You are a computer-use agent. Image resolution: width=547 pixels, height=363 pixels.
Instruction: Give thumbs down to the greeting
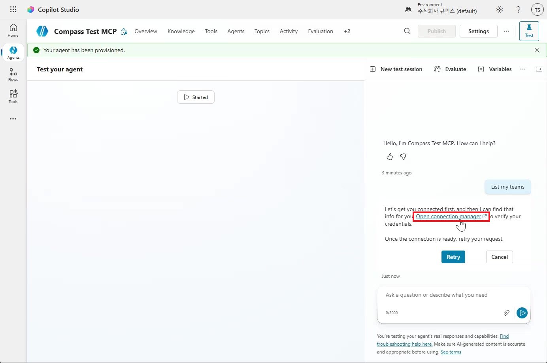point(403,157)
